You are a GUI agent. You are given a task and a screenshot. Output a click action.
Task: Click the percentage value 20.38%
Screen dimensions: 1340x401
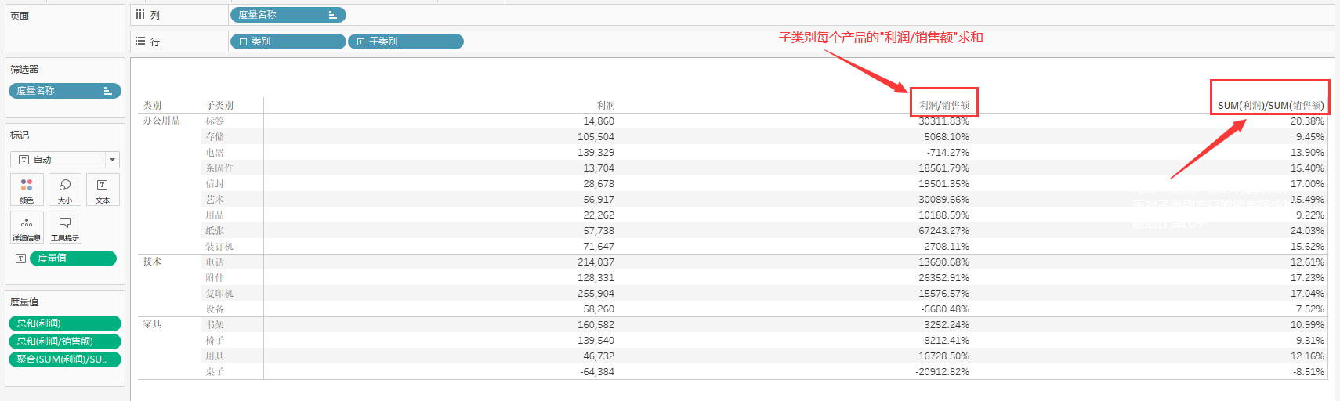pos(1307,121)
